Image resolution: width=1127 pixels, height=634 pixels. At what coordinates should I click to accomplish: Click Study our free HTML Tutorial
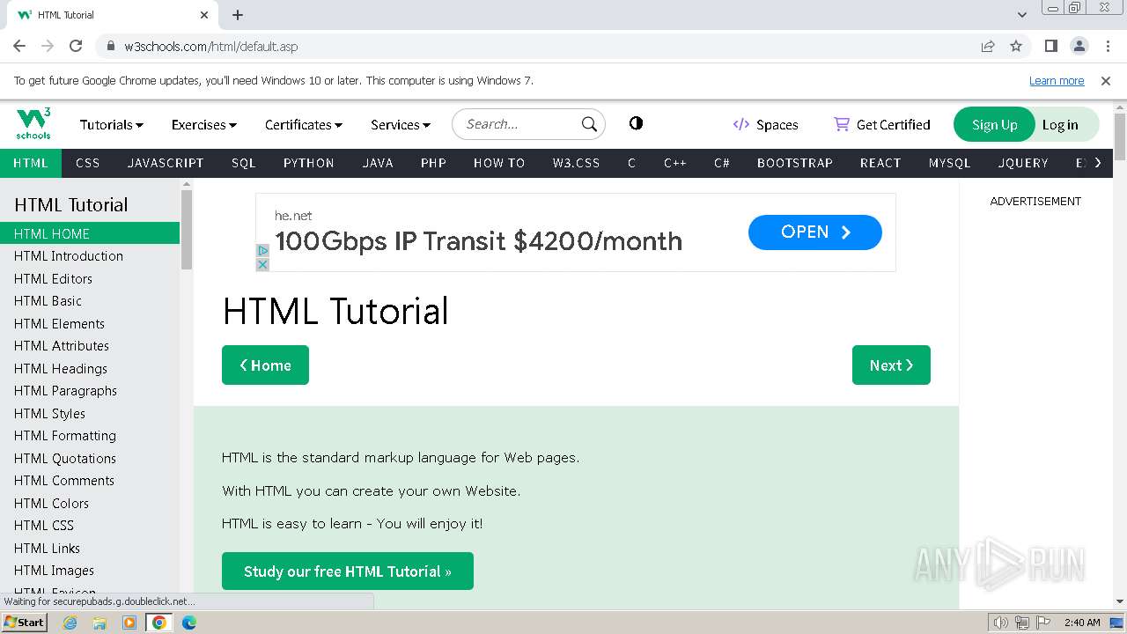[x=348, y=571]
